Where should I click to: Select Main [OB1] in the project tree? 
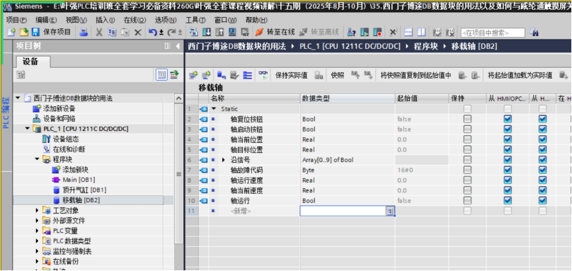point(79,180)
